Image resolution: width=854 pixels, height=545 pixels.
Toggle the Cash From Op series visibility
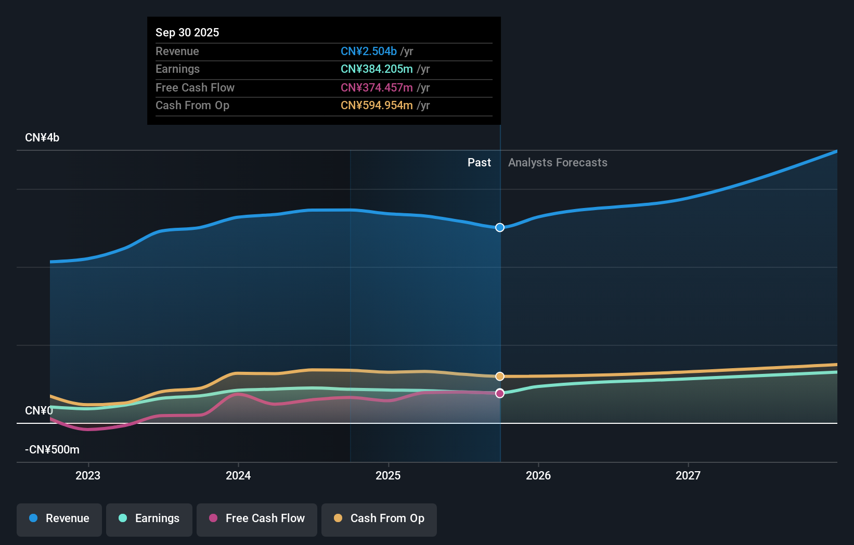379,518
